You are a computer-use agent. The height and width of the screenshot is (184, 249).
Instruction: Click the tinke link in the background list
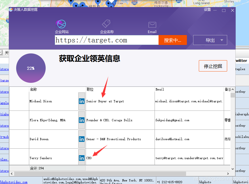click(x=5, y=114)
